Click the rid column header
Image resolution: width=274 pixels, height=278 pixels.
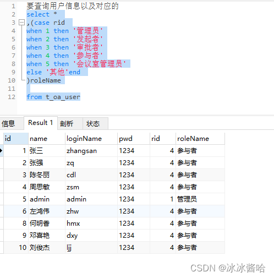163,139
